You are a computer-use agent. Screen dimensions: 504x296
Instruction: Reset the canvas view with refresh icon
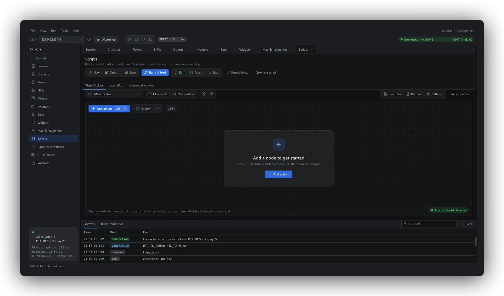click(x=157, y=109)
